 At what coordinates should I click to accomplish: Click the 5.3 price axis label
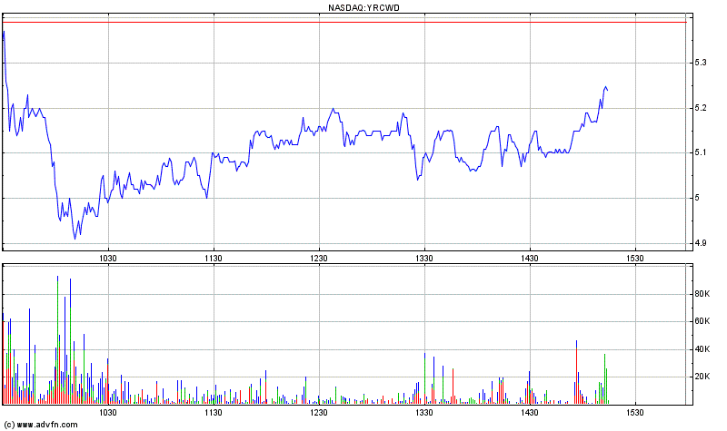701,63
